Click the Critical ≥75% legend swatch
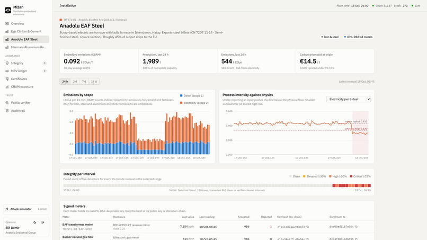The width and height of the screenshot is (427, 240). [351, 176]
